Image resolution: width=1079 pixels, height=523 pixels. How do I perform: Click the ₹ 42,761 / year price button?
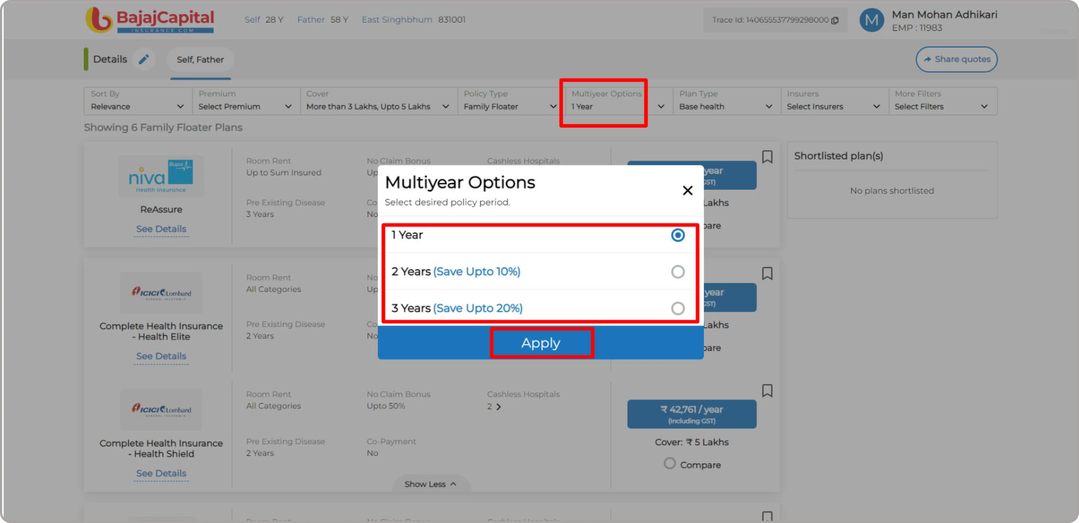click(691, 414)
